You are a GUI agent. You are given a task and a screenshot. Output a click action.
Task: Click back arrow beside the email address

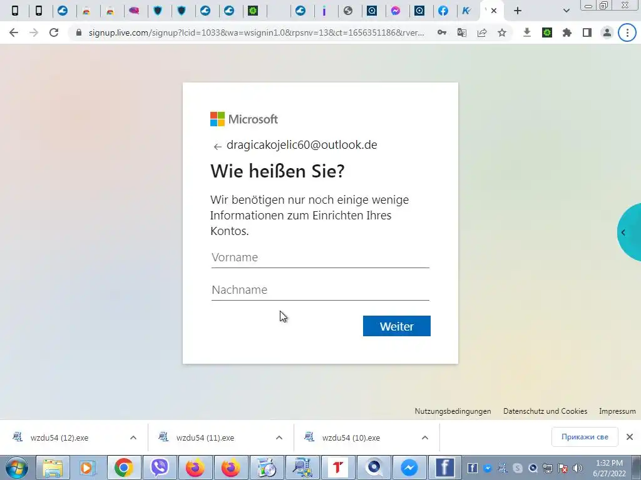pos(217,146)
